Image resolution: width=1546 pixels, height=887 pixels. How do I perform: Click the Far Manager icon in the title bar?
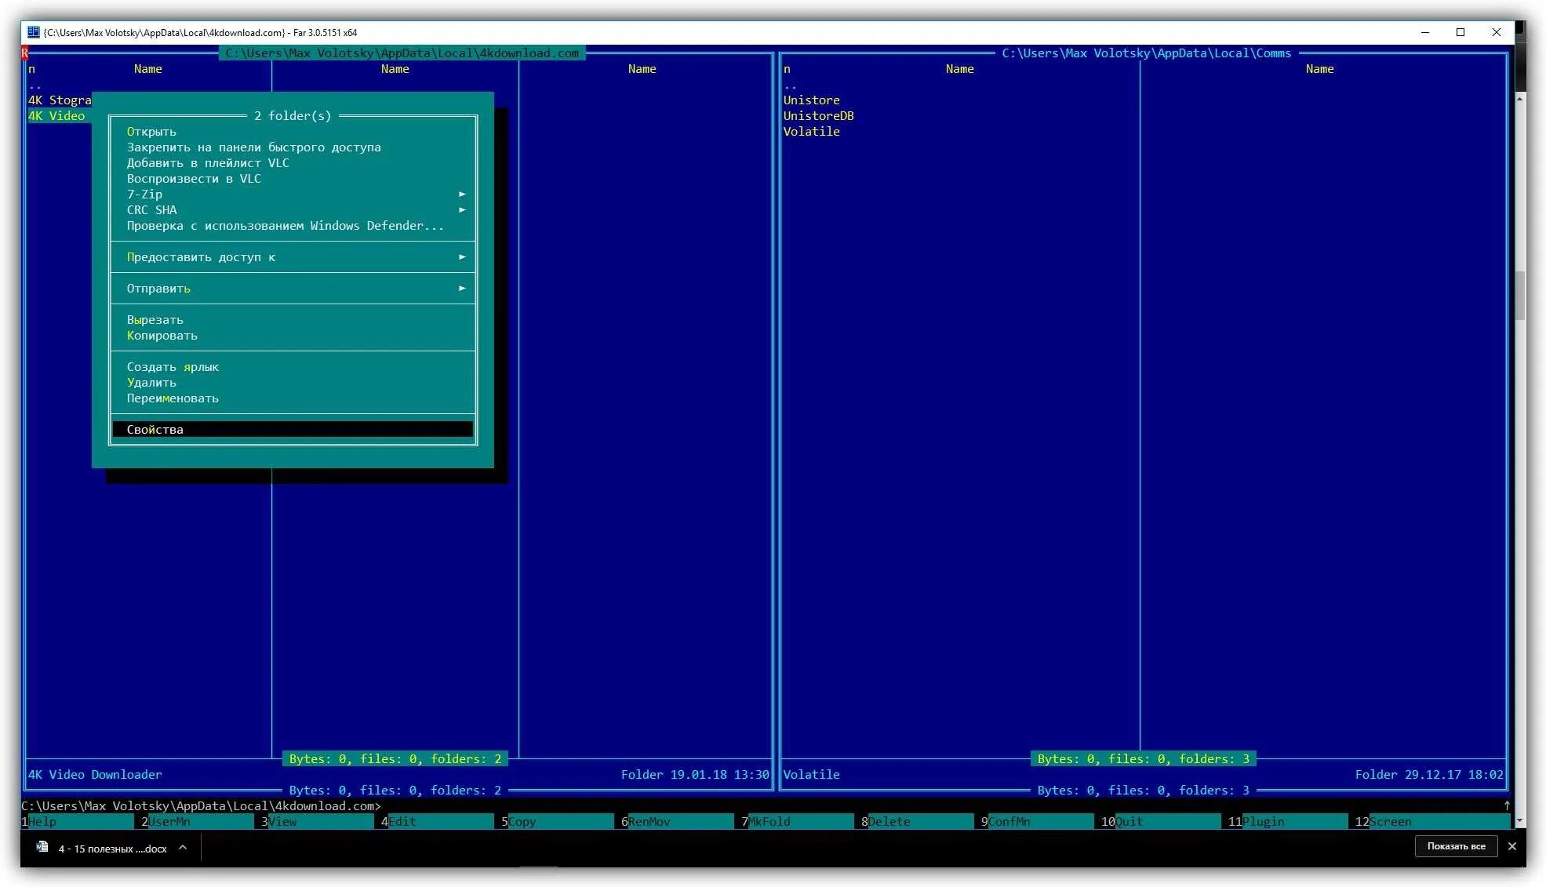[x=33, y=32]
